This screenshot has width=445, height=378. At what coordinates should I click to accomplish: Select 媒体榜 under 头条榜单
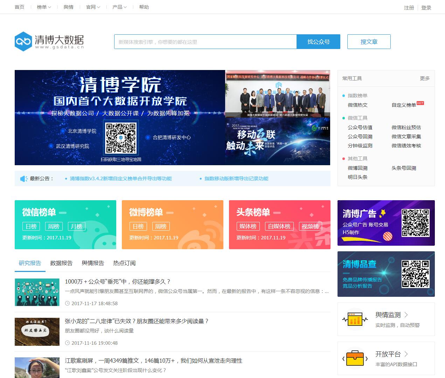(x=248, y=226)
